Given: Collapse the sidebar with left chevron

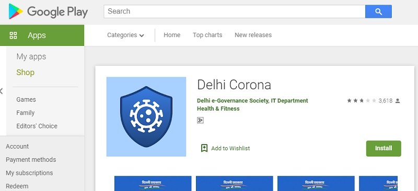Looking at the screenshot, I should tap(2, 91).
